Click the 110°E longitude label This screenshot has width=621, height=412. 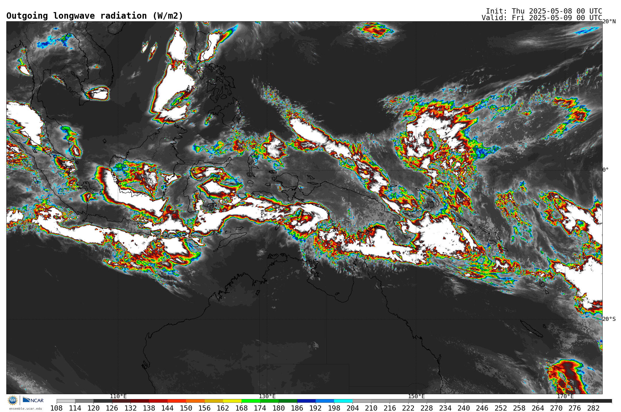point(118,396)
